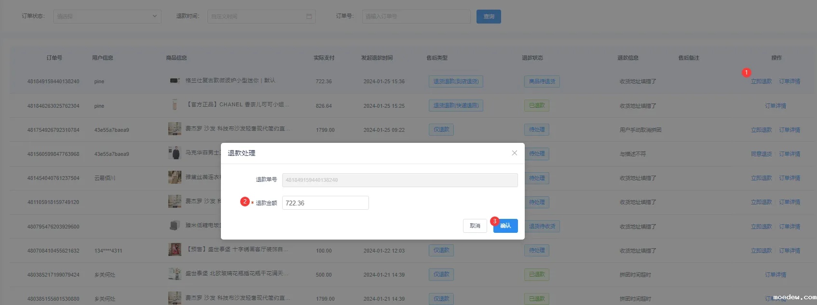Click the 商品待退货 status tag
The image size is (817, 305).
(542, 81)
